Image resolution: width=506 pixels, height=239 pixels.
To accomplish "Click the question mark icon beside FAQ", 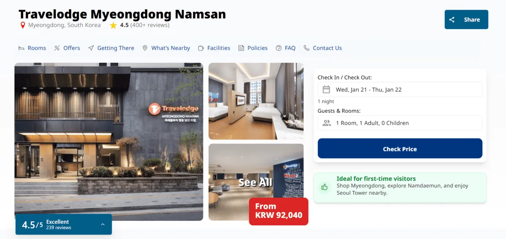I will click(279, 48).
